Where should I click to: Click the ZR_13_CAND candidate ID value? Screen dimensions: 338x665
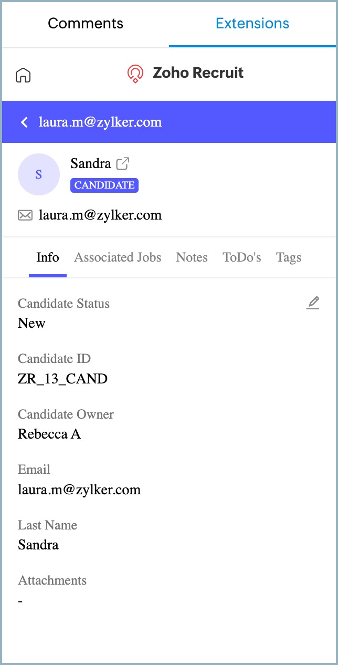[x=62, y=378]
